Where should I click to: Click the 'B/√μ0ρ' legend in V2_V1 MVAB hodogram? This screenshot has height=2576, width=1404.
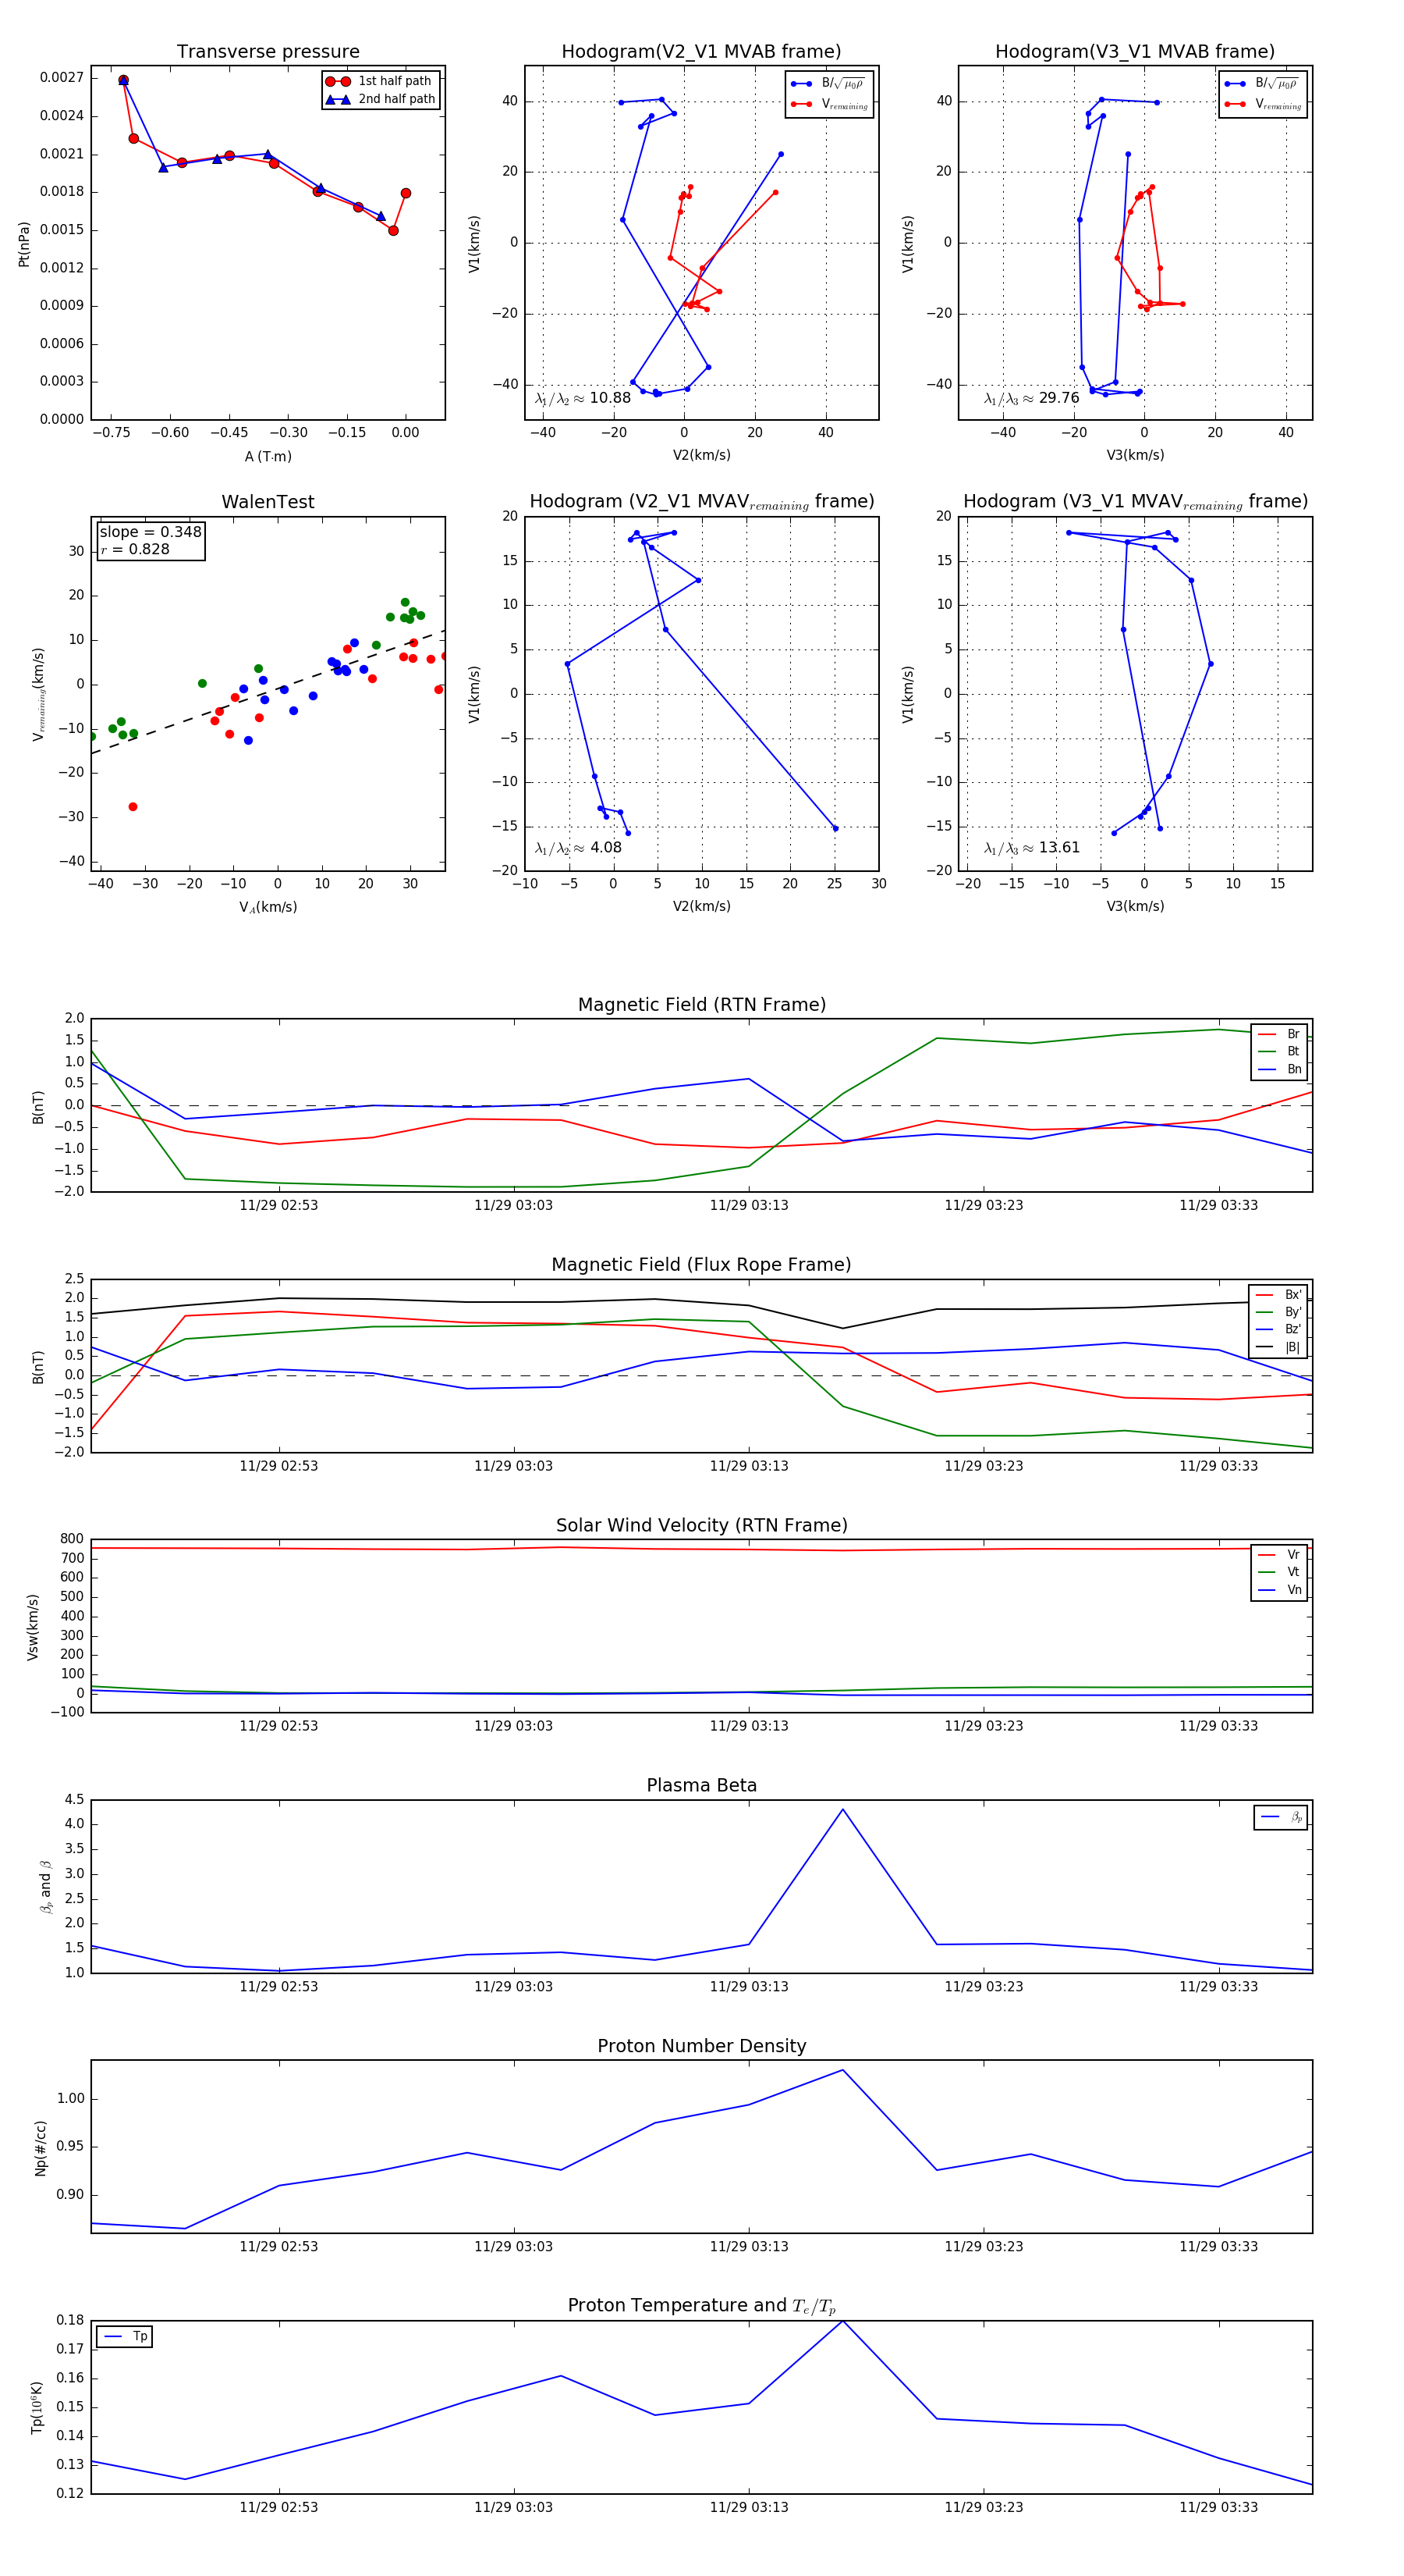(x=828, y=83)
